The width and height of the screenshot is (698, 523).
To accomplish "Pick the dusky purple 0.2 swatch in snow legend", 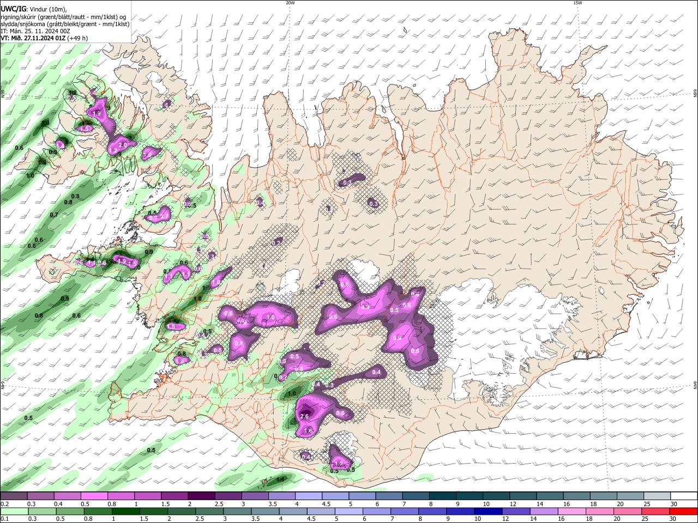I will [14, 496].
